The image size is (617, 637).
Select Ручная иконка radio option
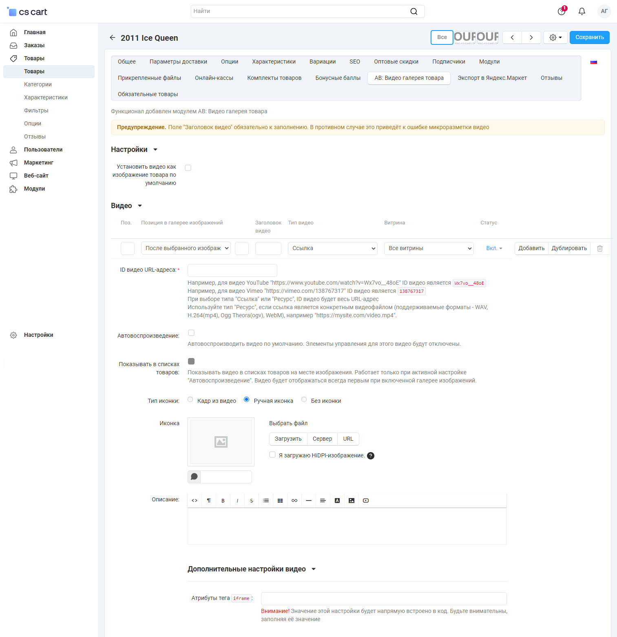coord(247,400)
